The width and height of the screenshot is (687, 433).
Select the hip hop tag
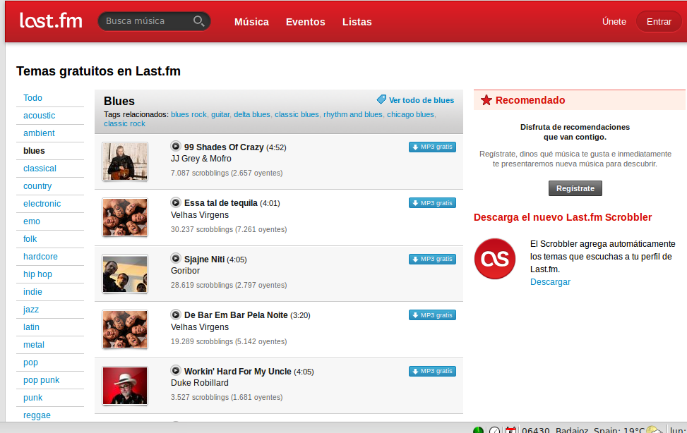(x=37, y=274)
